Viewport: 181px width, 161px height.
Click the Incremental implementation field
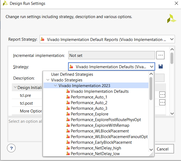[111, 55]
